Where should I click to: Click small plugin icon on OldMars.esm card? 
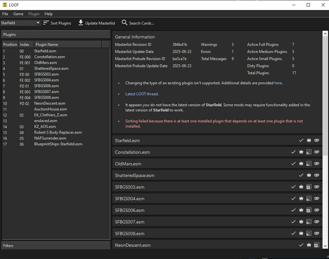309,163
